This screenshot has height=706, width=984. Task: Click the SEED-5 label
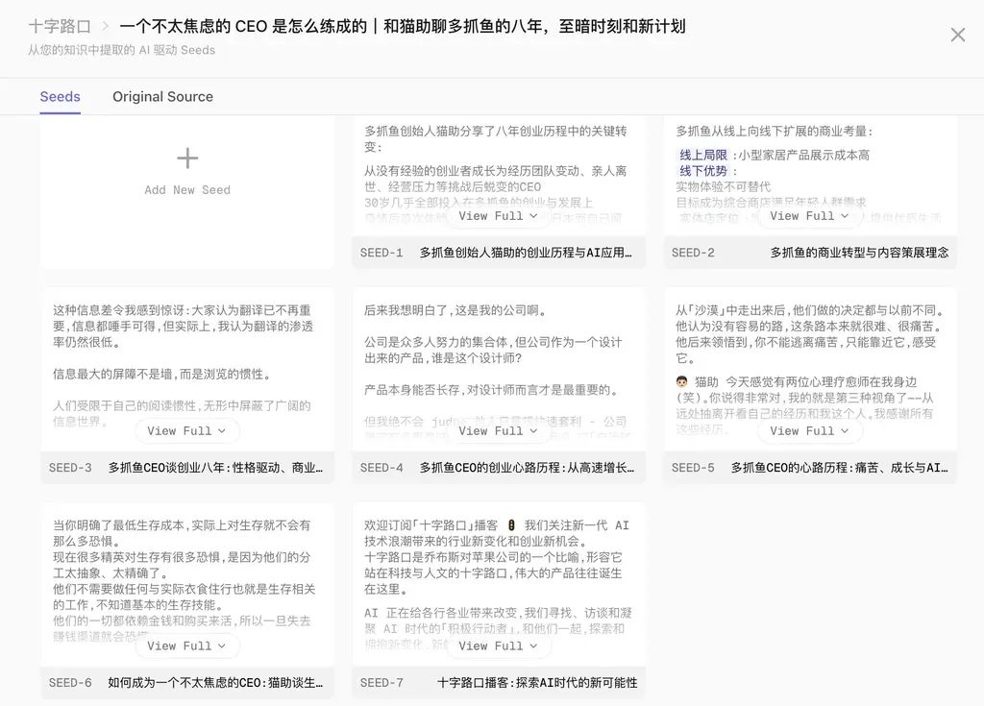[x=693, y=468]
